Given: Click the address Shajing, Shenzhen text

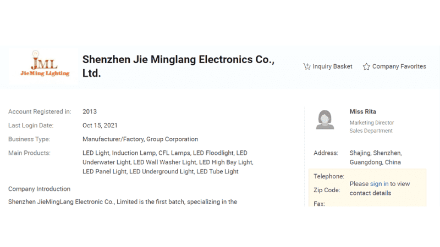Looking at the screenshot, I should [375, 153].
